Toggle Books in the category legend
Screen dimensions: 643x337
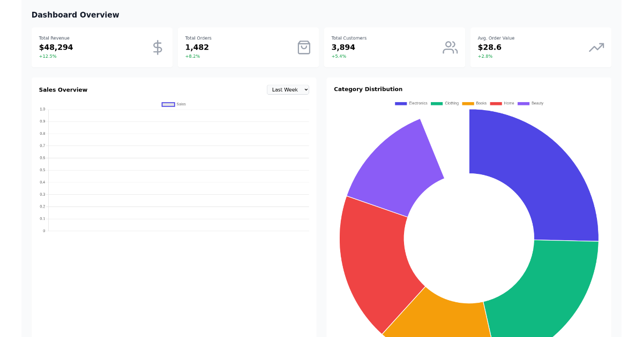click(480, 103)
